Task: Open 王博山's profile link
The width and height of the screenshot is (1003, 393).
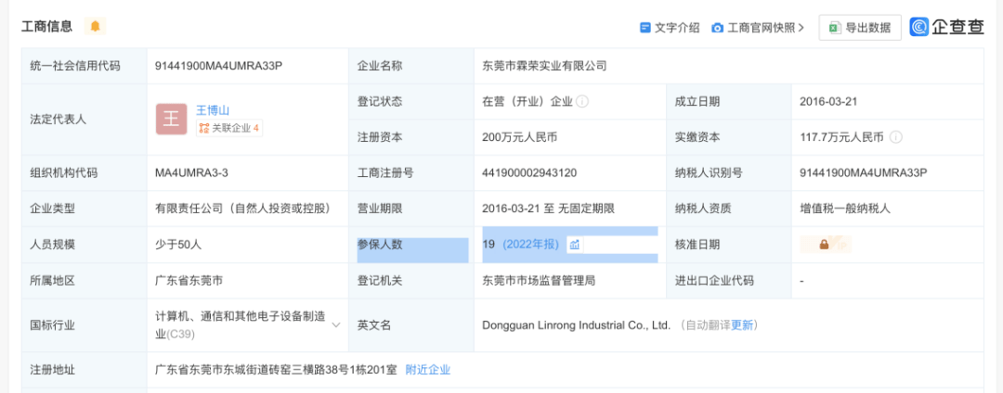Action: point(212,109)
